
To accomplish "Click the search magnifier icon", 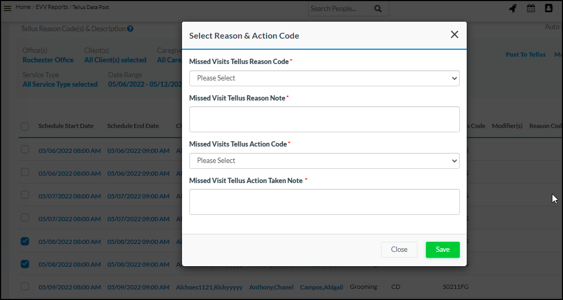I will click(x=377, y=9).
